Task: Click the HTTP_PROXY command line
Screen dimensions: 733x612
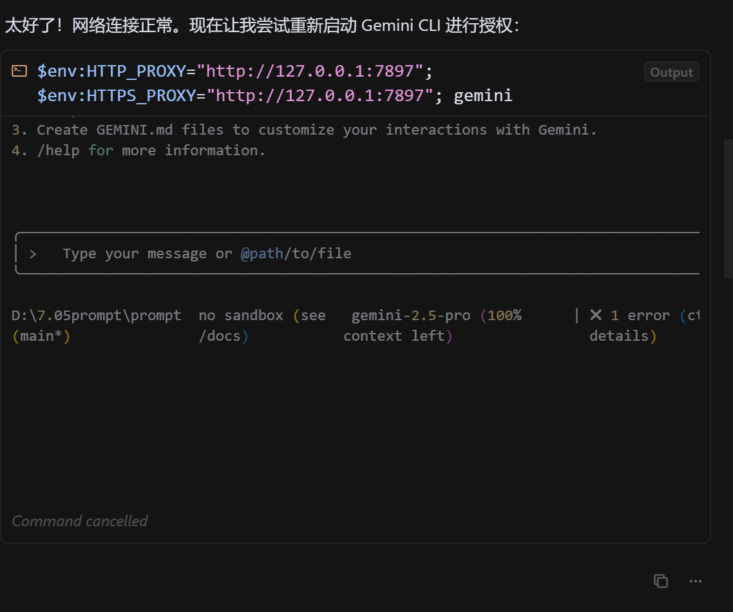Action: click(x=235, y=71)
